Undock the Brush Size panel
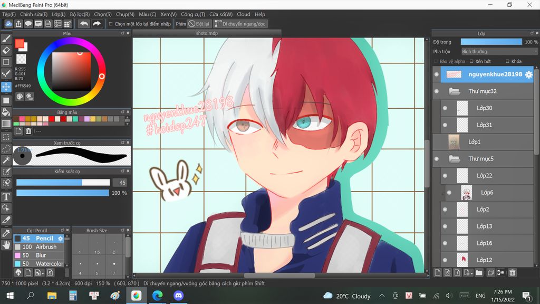Viewport: 540px width, 304px height. [x=122, y=230]
